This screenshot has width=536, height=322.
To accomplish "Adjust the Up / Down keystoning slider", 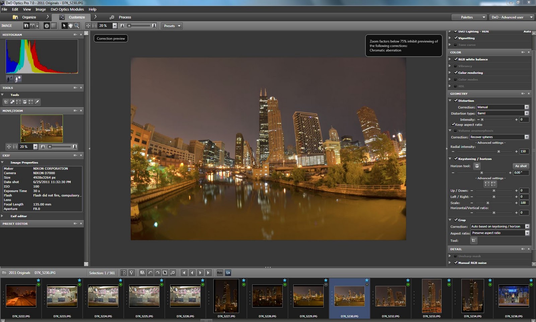I will click(494, 191).
